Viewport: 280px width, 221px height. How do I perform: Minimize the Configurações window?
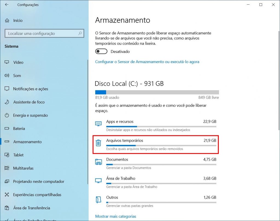pyautogui.click(x=248, y=5)
